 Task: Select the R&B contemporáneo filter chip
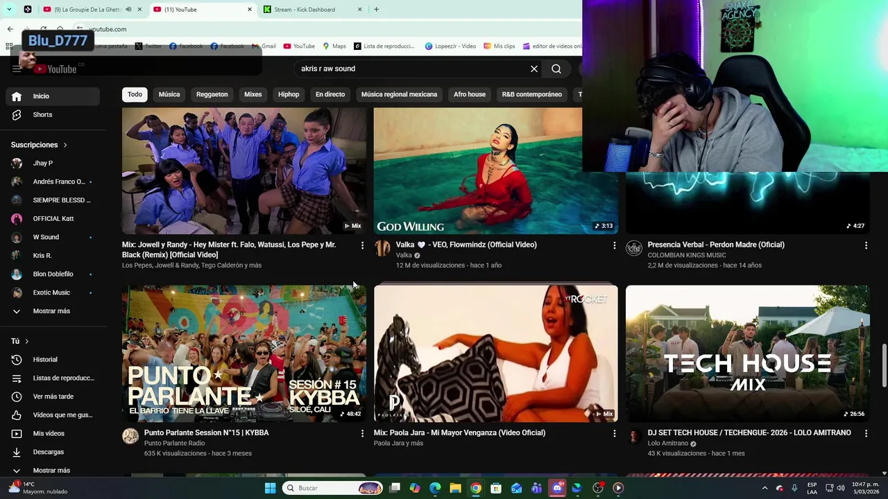coord(532,94)
